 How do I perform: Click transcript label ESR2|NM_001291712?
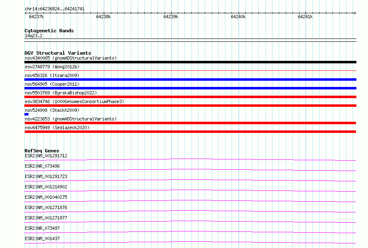click(46, 156)
